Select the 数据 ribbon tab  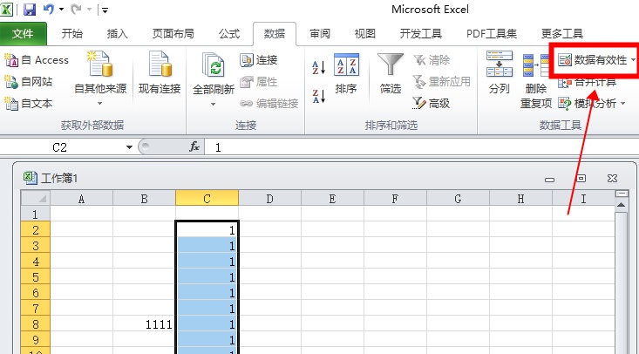pos(275,33)
